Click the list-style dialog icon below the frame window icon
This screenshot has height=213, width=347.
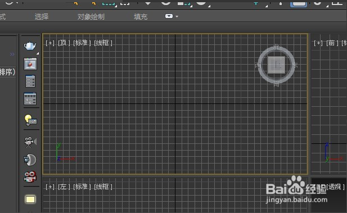30,81
